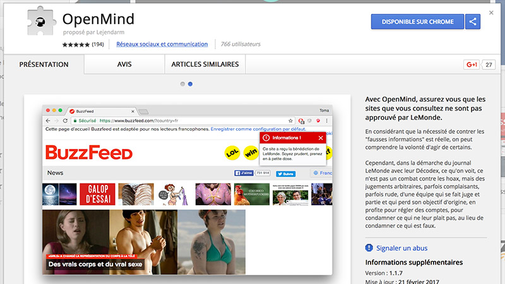The height and width of the screenshot is (284, 505).
Task: Click the BuzzFeed logo in the screenshot
Action: click(x=89, y=152)
